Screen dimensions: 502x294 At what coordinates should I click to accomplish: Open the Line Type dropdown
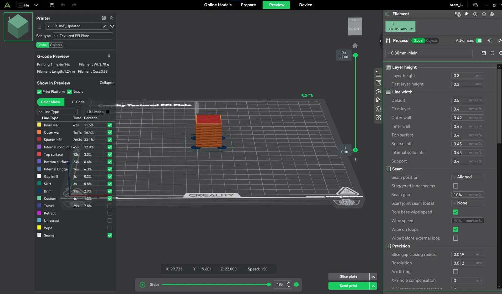tap(57, 112)
